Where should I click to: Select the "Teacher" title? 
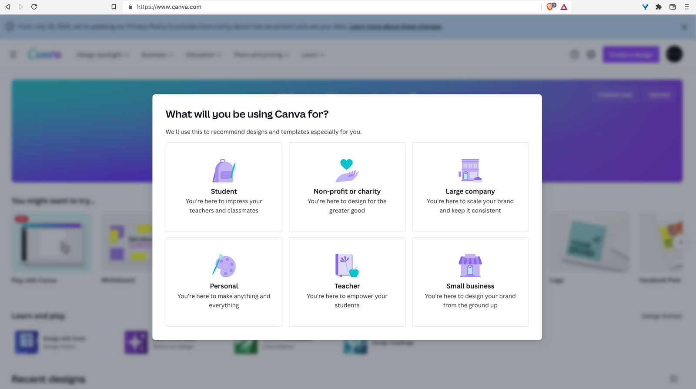pyautogui.click(x=347, y=286)
